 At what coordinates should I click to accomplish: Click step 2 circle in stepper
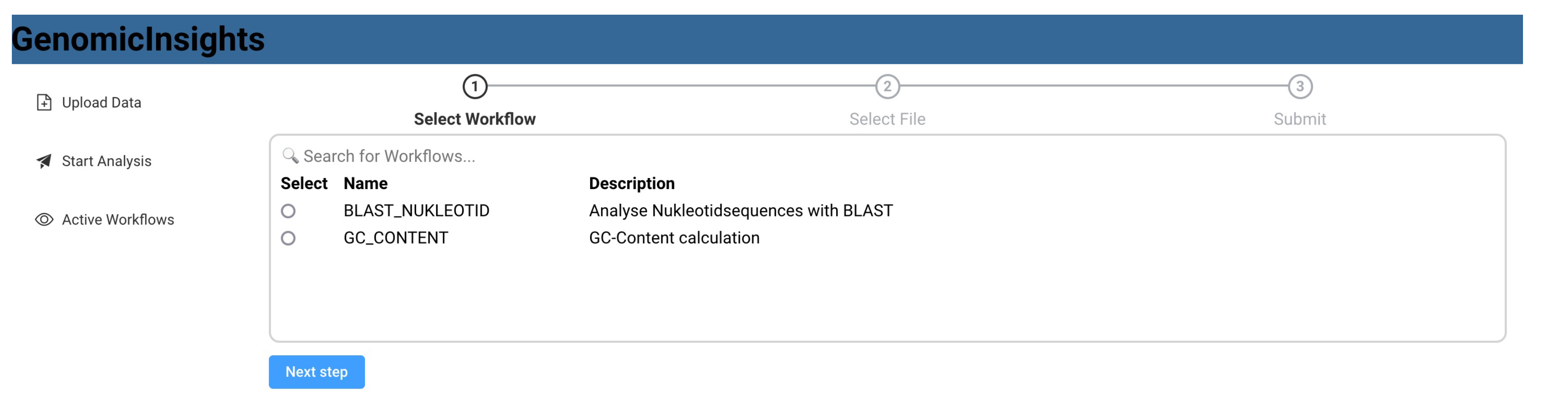(887, 87)
